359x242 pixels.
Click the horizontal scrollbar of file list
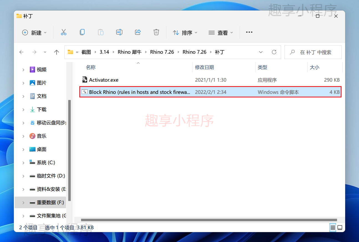point(209,220)
